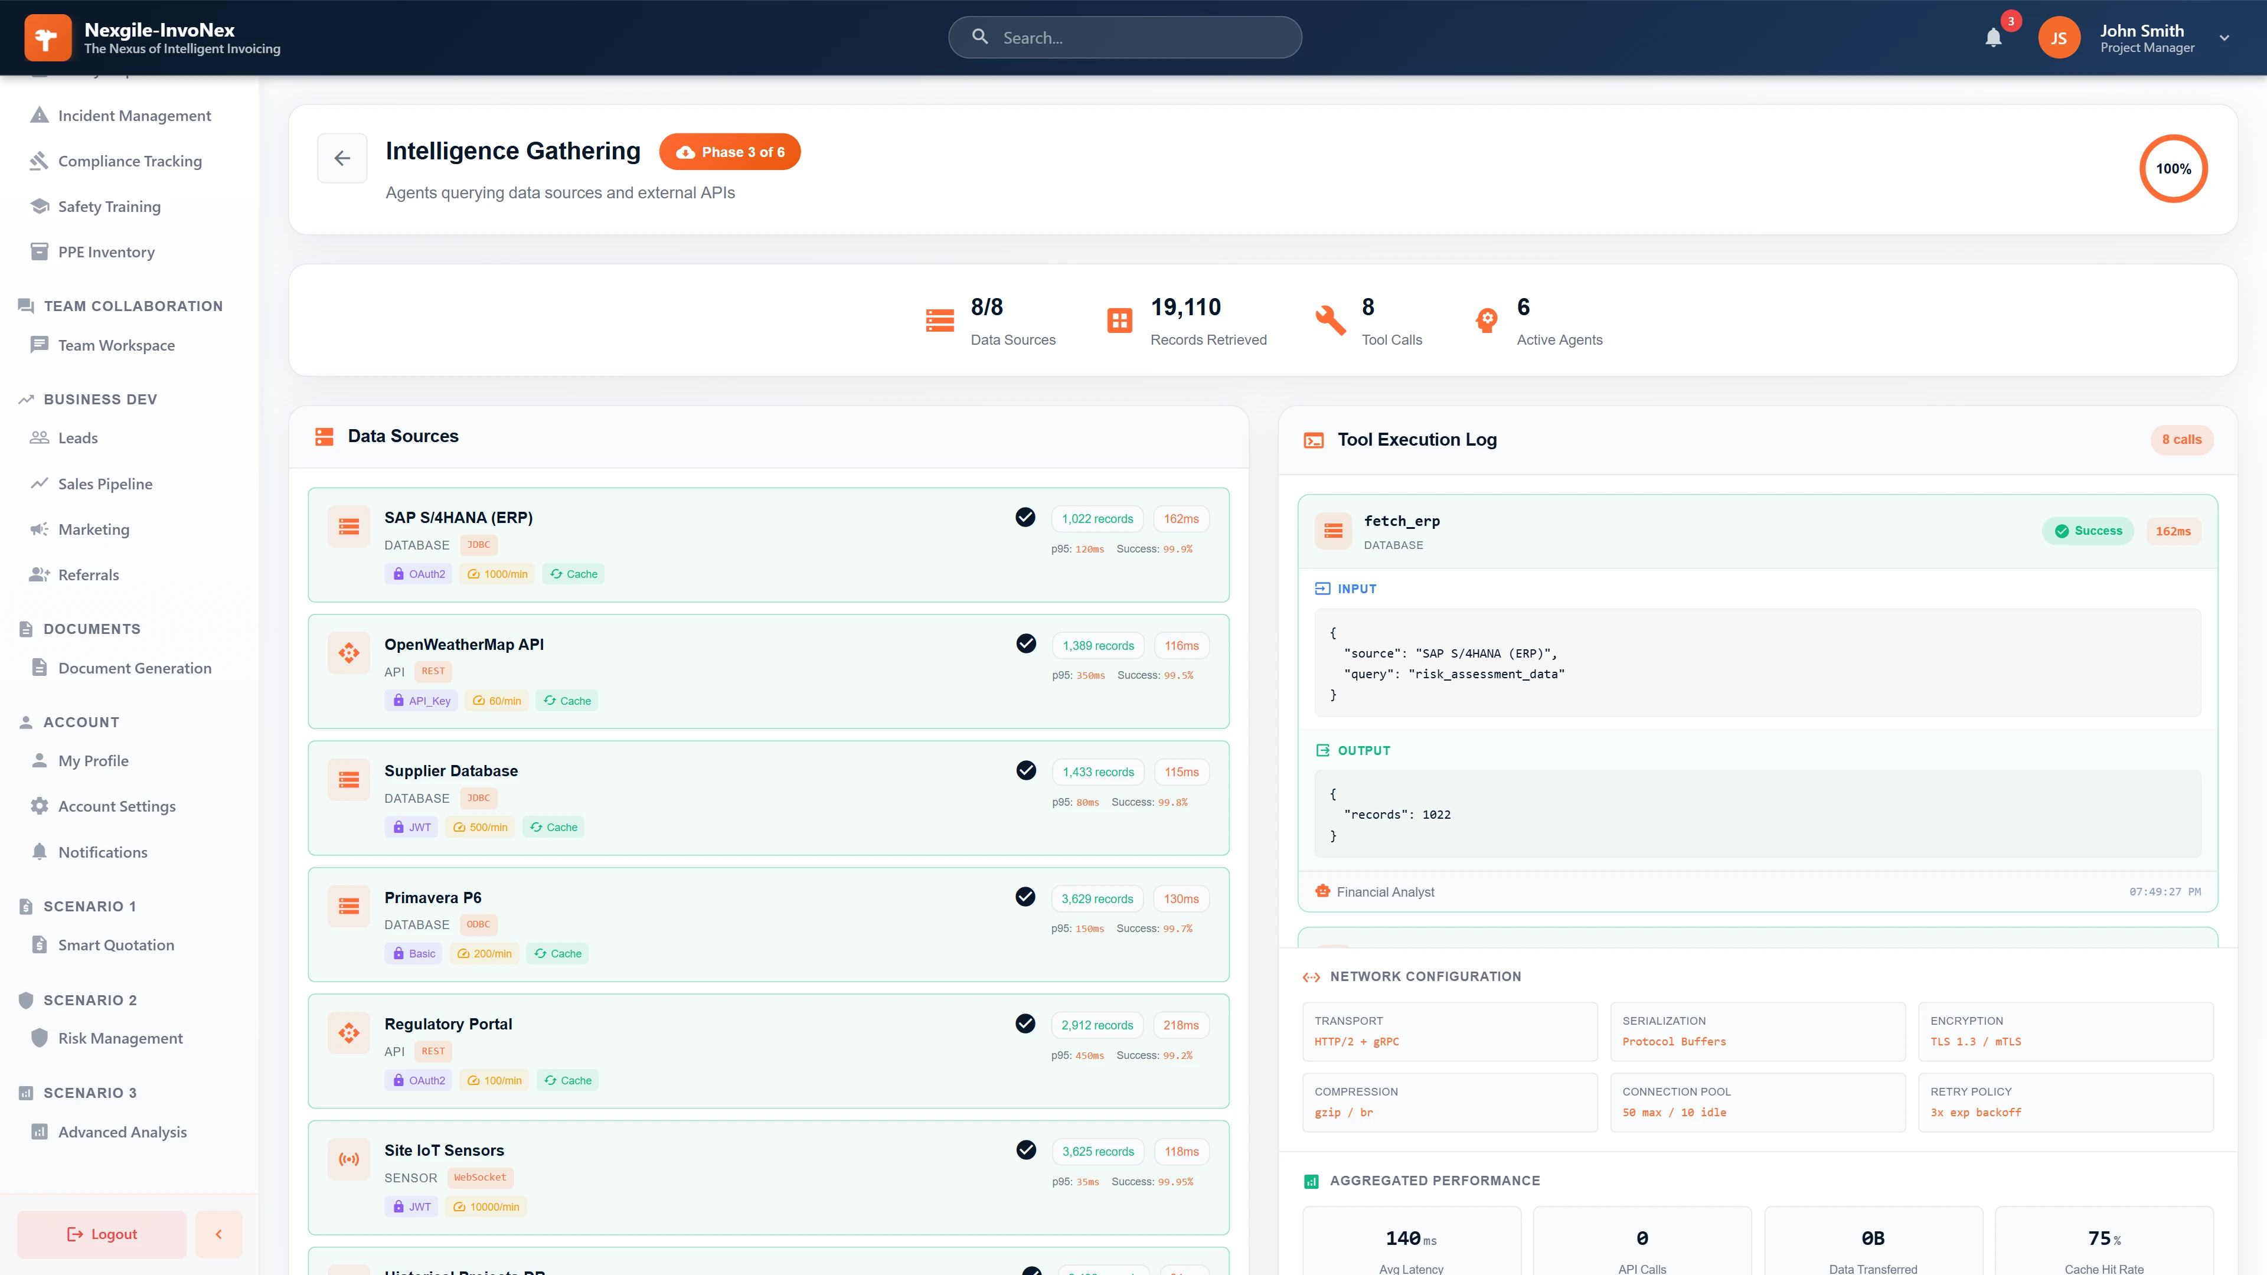Image resolution: width=2267 pixels, height=1275 pixels.
Task: Toggle the checkmark on Primavera P6
Action: click(x=1025, y=897)
